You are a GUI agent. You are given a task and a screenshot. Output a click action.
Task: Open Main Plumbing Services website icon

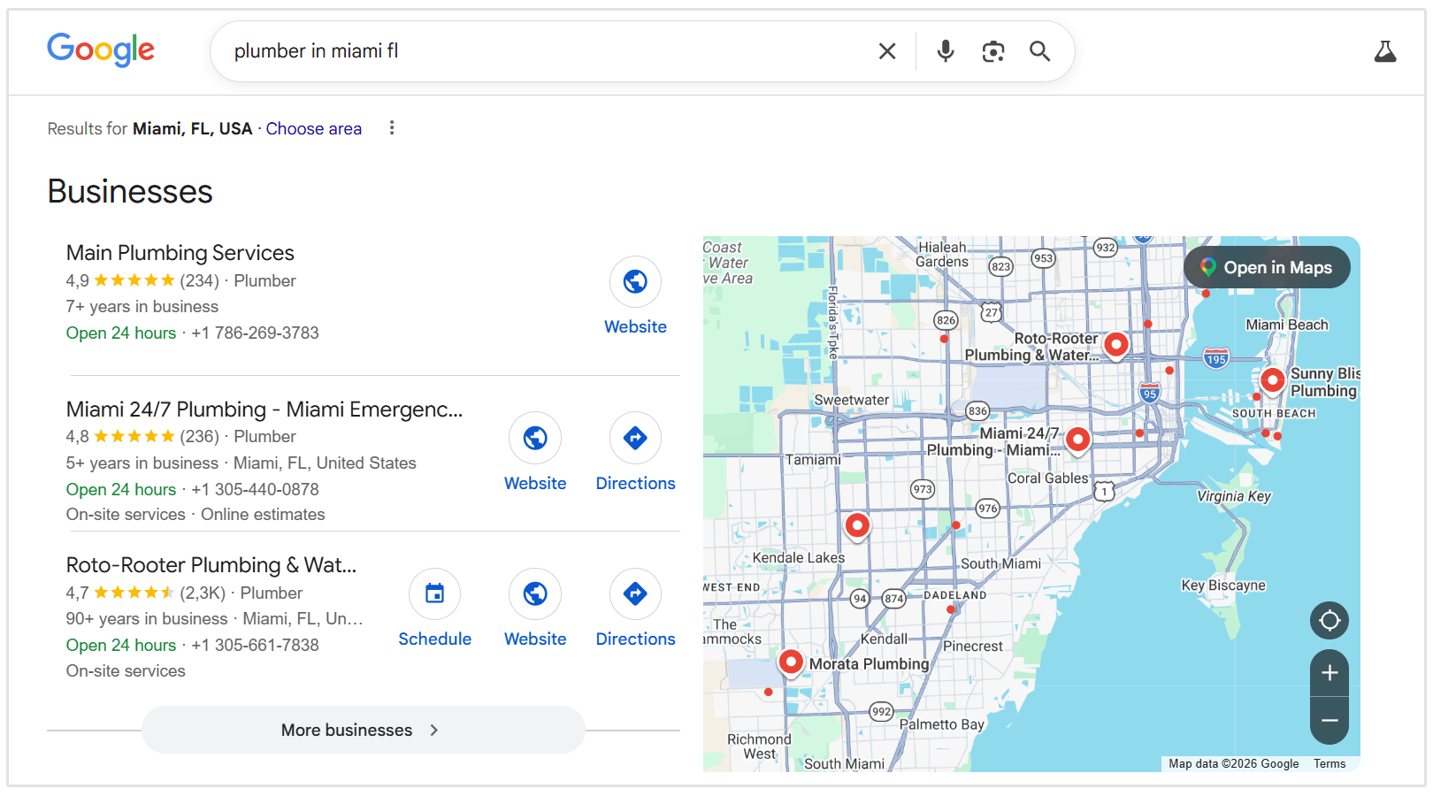[x=635, y=282]
